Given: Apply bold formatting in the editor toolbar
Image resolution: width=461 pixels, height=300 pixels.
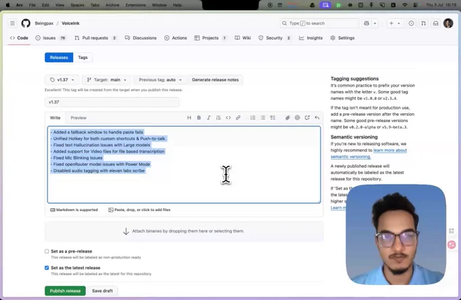Looking at the screenshot, I should [199, 118].
